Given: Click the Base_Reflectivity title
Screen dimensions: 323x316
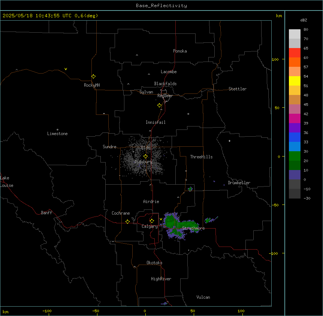Looking at the screenshot, I should 161,6.
